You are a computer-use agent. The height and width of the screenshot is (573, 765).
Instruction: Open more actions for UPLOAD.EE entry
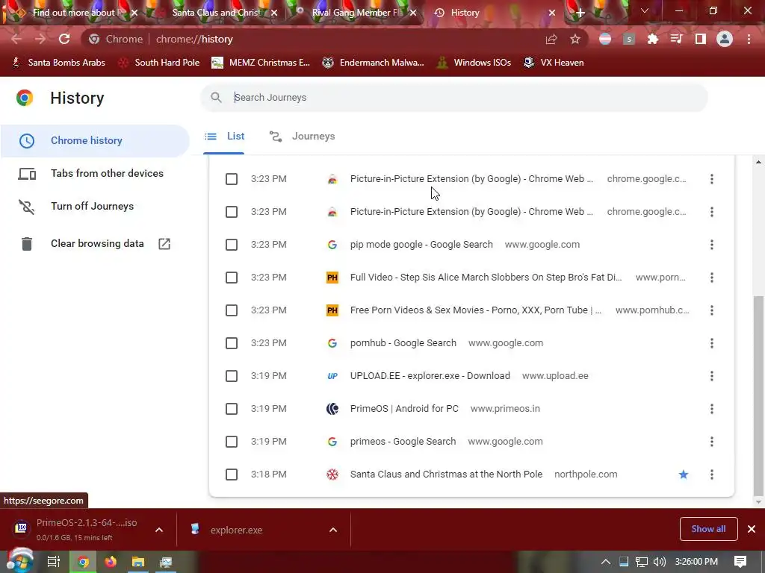(712, 376)
